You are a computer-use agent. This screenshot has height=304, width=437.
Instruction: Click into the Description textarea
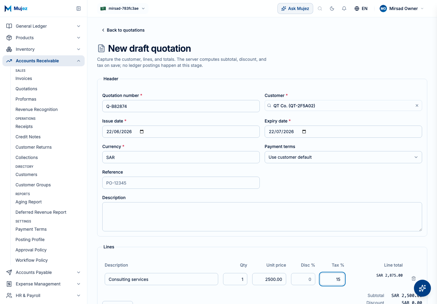(x=262, y=217)
